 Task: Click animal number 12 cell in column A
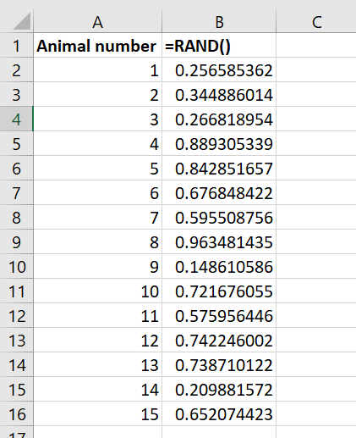point(97,340)
